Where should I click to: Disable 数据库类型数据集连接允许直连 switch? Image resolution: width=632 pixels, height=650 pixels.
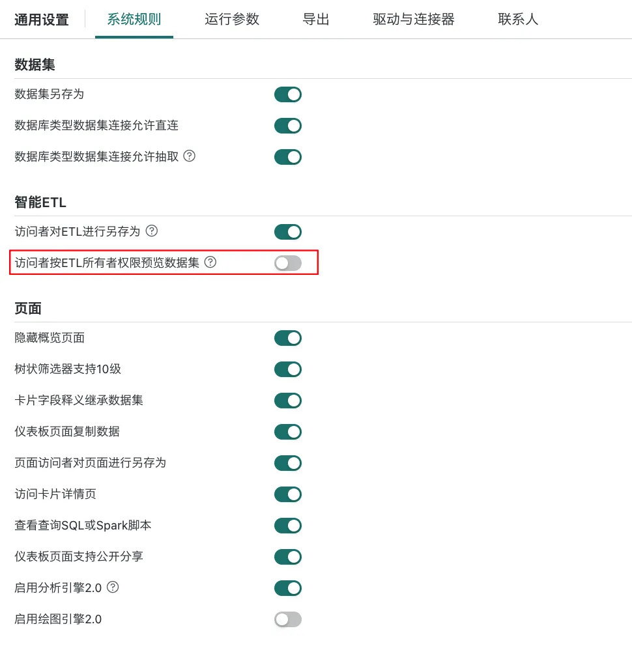287,126
